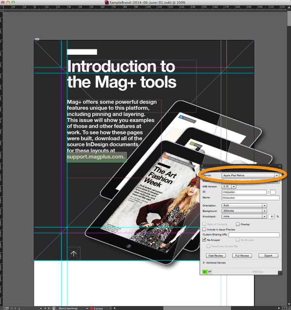Click the split layout view icon at bottom-right
The height and width of the screenshot is (310, 291).
[x=285, y=308]
